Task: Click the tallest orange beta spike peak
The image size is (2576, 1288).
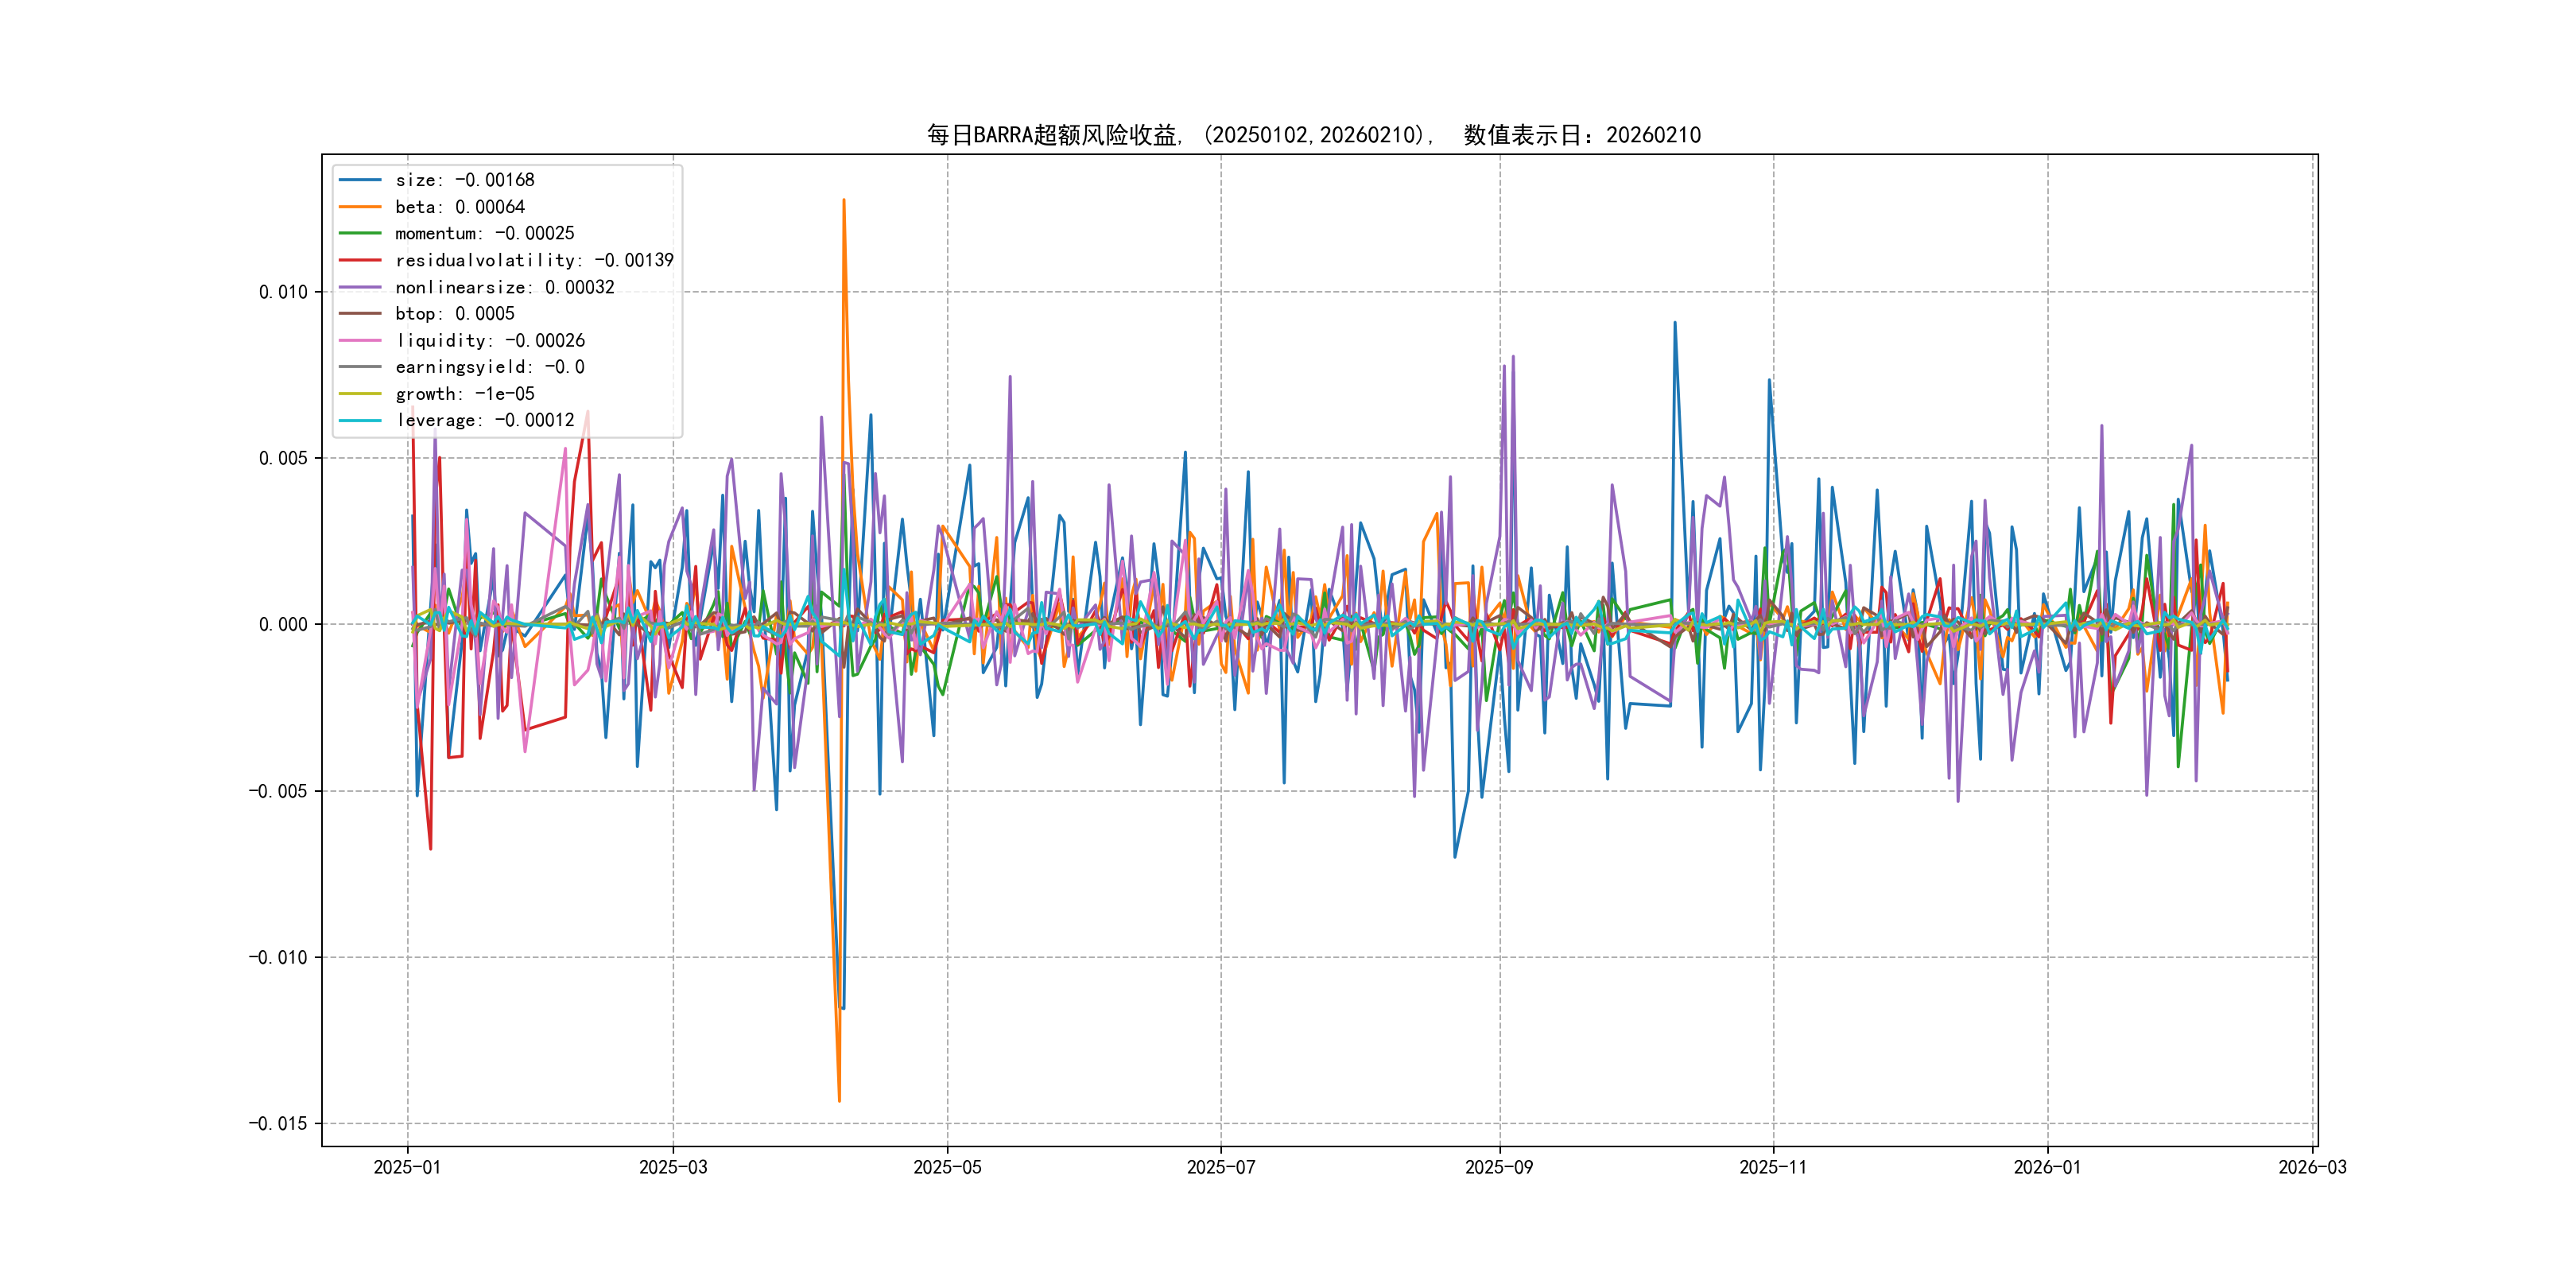Action: [x=844, y=200]
